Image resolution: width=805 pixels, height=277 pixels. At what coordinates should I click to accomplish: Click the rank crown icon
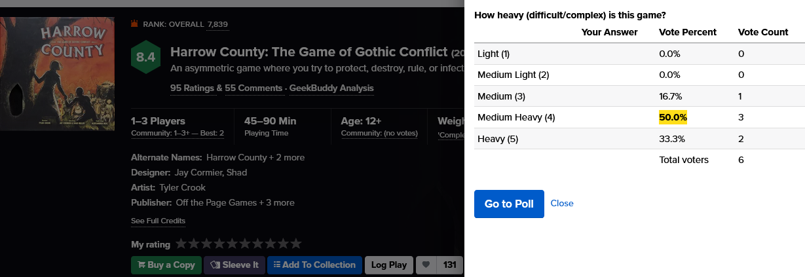tap(135, 24)
